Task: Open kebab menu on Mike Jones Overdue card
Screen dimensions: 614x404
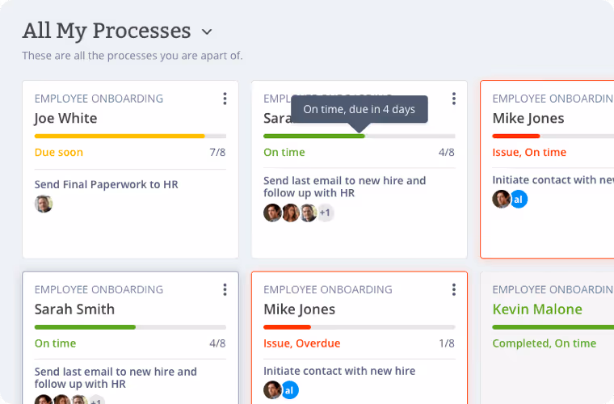Action: tap(454, 290)
